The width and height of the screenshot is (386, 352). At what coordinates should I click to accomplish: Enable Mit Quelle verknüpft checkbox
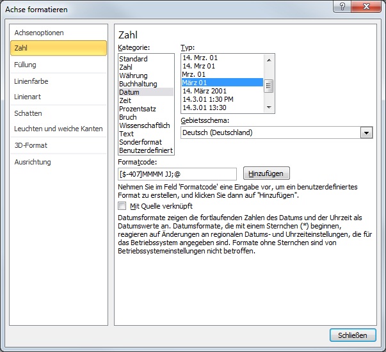(122, 206)
